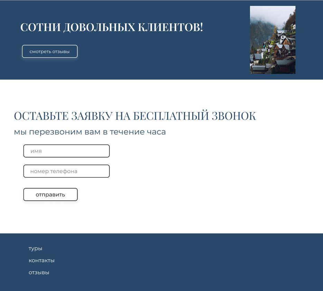
Task: Focus the «имя» input field
Action: pyautogui.click(x=66, y=151)
